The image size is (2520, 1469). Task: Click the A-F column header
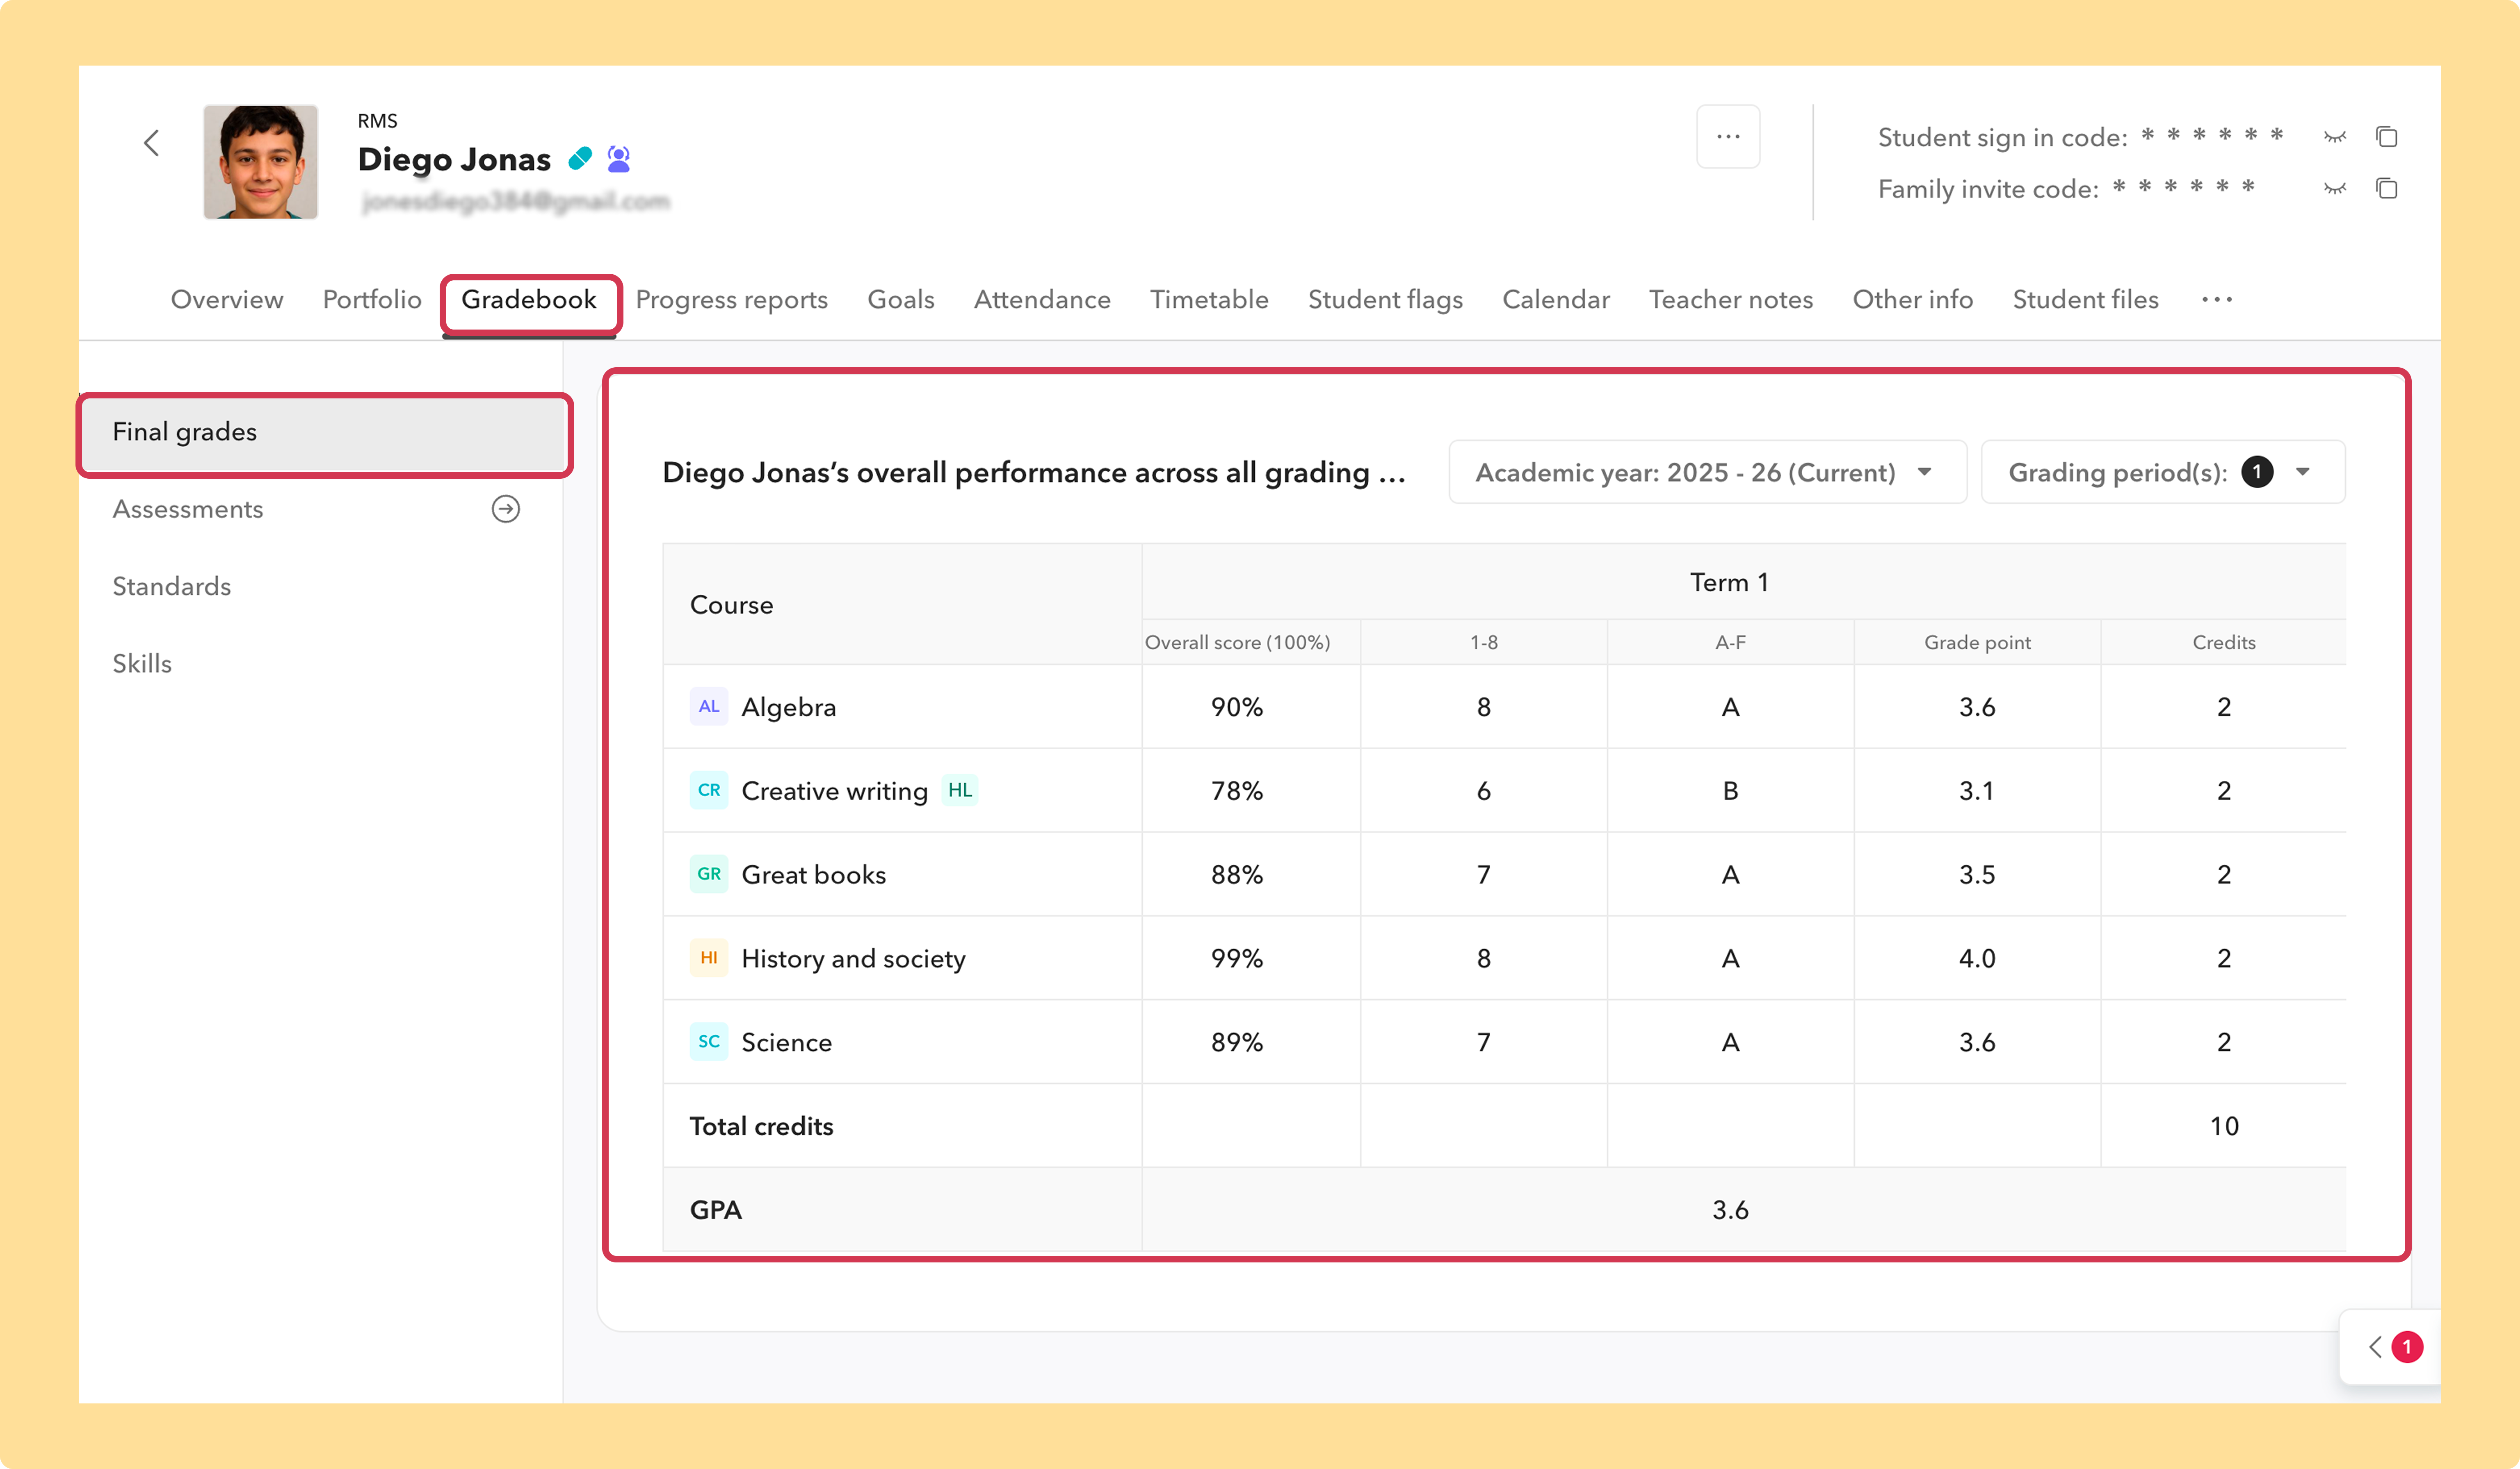coord(1731,643)
